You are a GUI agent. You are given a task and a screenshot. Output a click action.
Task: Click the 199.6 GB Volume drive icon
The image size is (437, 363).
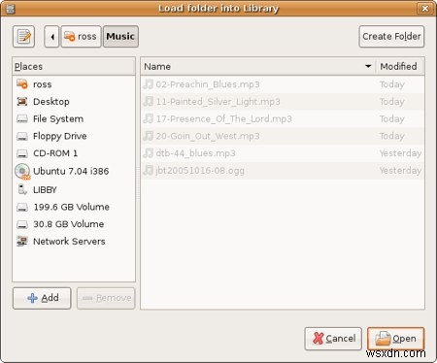(22, 207)
